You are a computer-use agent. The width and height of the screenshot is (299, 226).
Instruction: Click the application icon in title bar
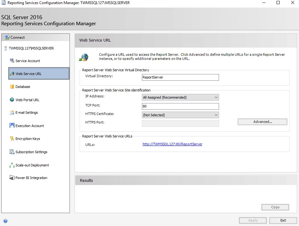[3, 3]
